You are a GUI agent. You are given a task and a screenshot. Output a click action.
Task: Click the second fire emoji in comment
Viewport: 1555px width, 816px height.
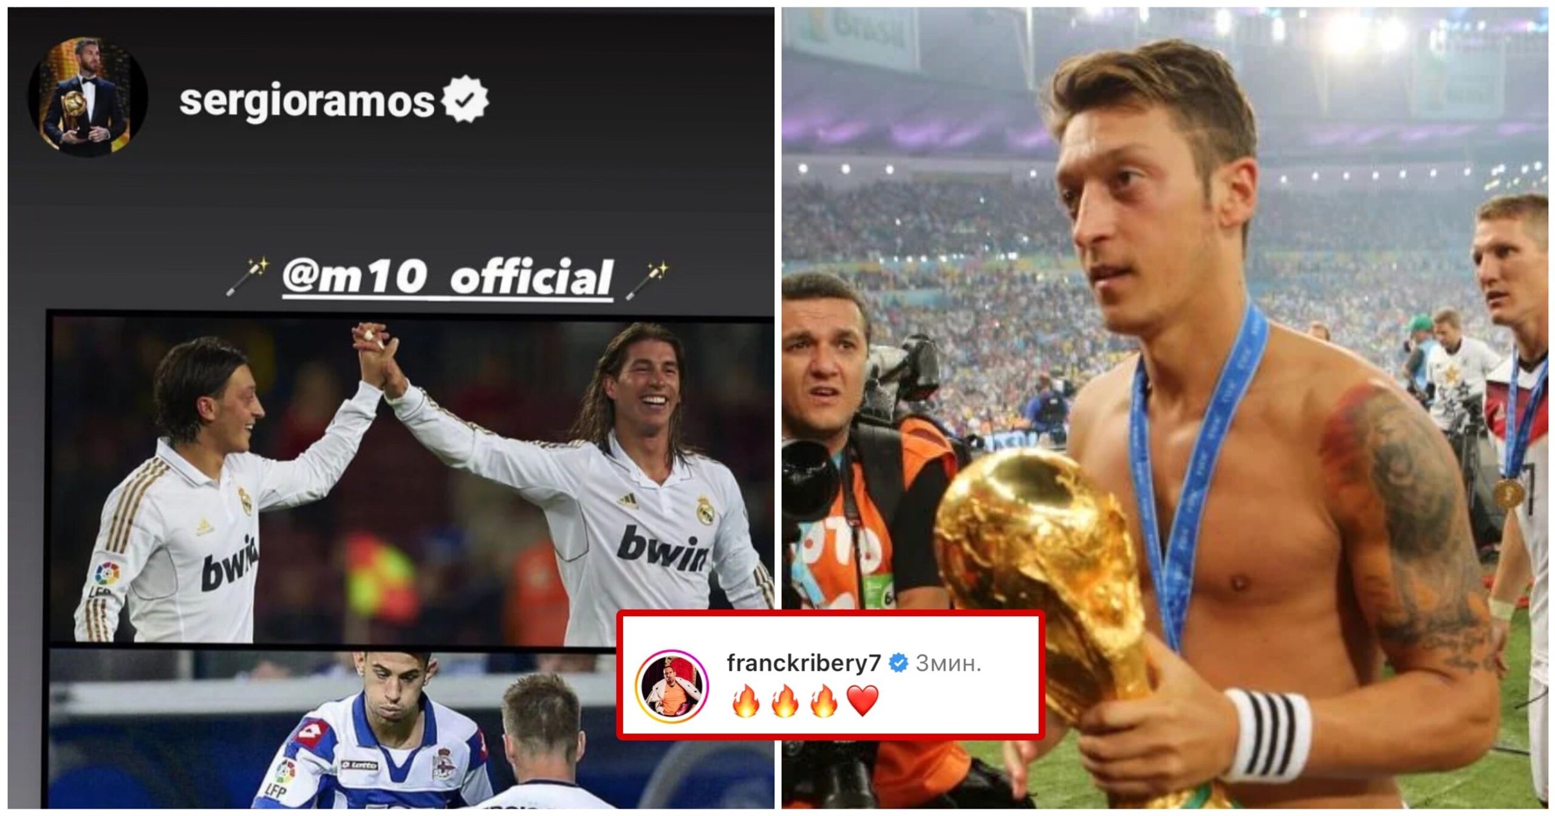tap(785, 701)
